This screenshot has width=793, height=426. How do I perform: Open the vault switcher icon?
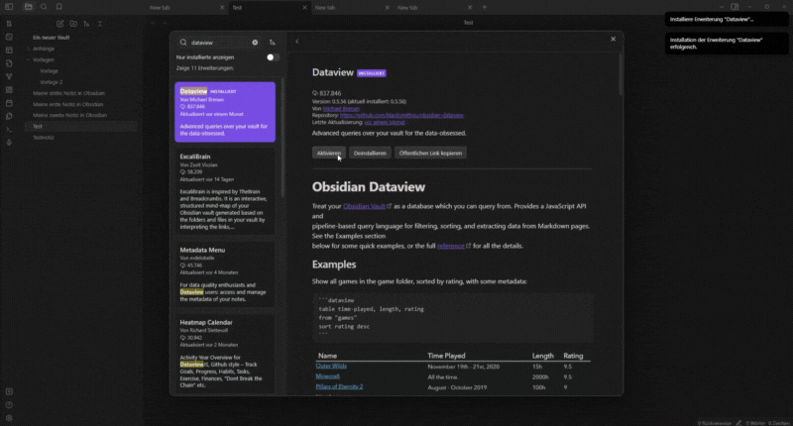click(x=9, y=391)
